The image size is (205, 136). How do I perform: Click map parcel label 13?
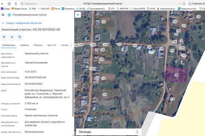click(172, 99)
